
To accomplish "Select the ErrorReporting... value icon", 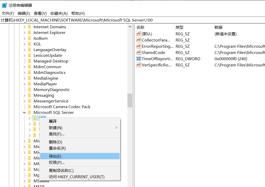I will (x=138, y=46).
